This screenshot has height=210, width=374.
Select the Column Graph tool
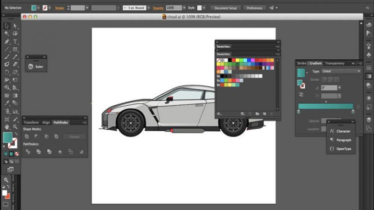[15, 111]
